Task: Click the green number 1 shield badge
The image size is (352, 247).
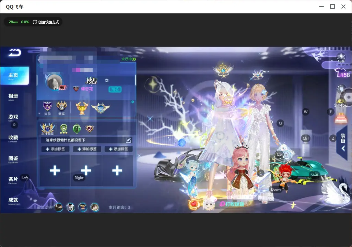Action: (x=77, y=129)
